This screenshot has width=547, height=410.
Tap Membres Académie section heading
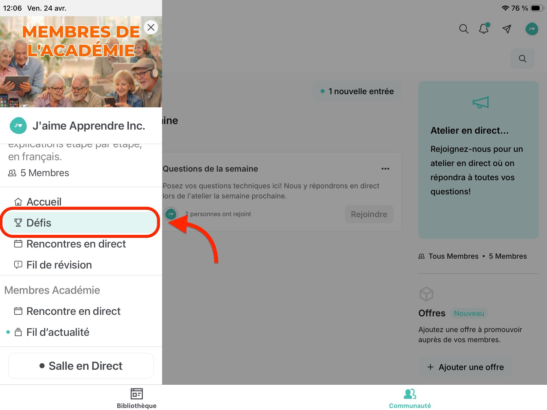click(52, 290)
